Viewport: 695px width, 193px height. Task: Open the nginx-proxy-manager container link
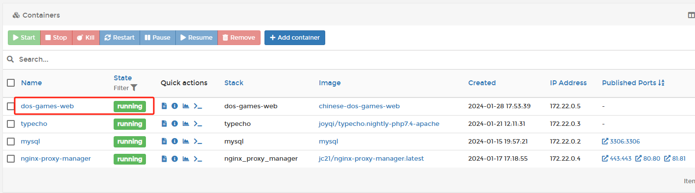pos(56,159)
